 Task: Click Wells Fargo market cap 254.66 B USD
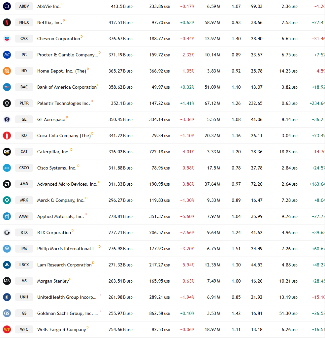pyautogui.click(x=120, y=330)
